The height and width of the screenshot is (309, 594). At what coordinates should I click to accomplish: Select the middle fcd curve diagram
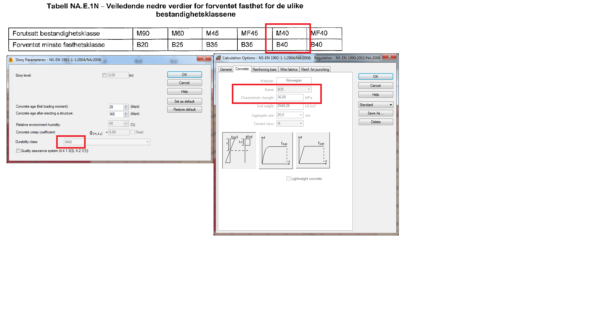276,150
